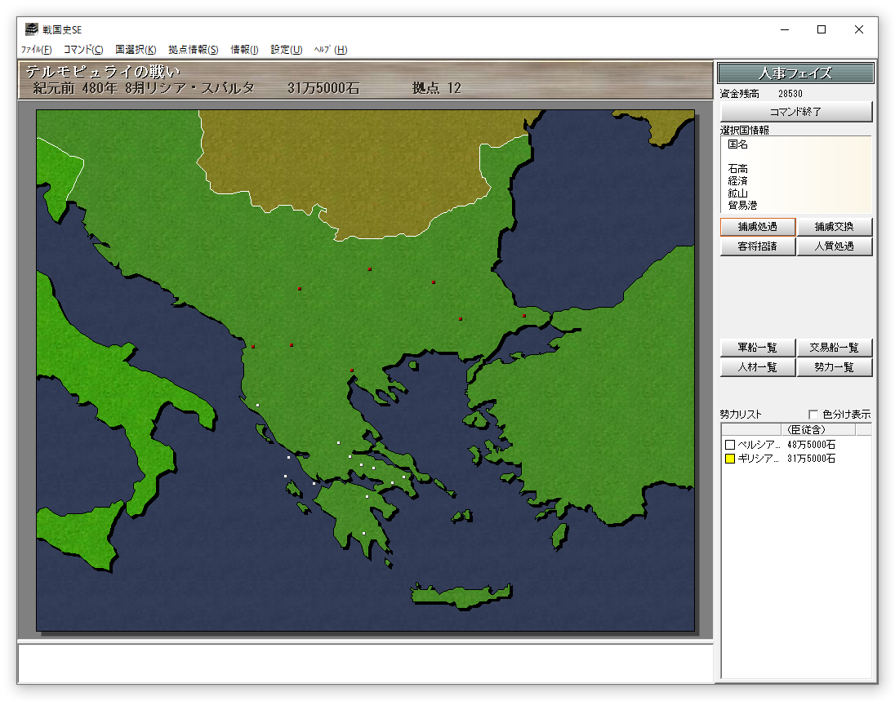Click the 捕虜交換 button
The height and width of the screenshot is (701, 895).
pyautogui.click(x=834, y=227)
